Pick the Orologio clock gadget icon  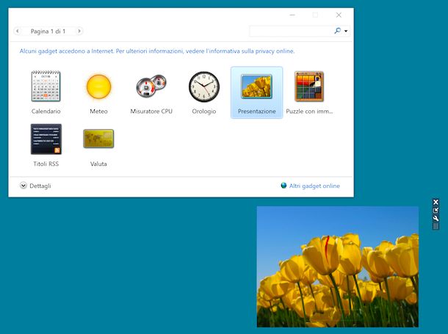204,87
